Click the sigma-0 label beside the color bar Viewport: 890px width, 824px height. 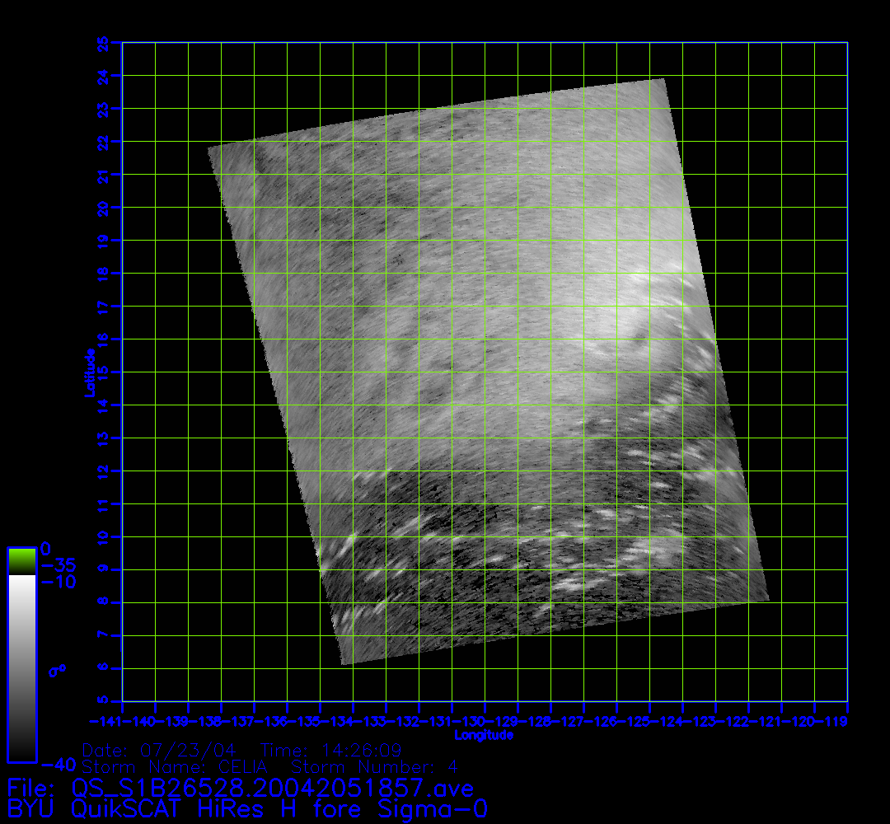pos(57,670)
